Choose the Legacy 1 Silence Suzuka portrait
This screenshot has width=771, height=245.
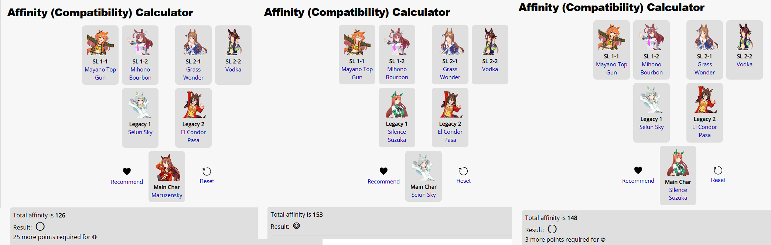[397, 105]
